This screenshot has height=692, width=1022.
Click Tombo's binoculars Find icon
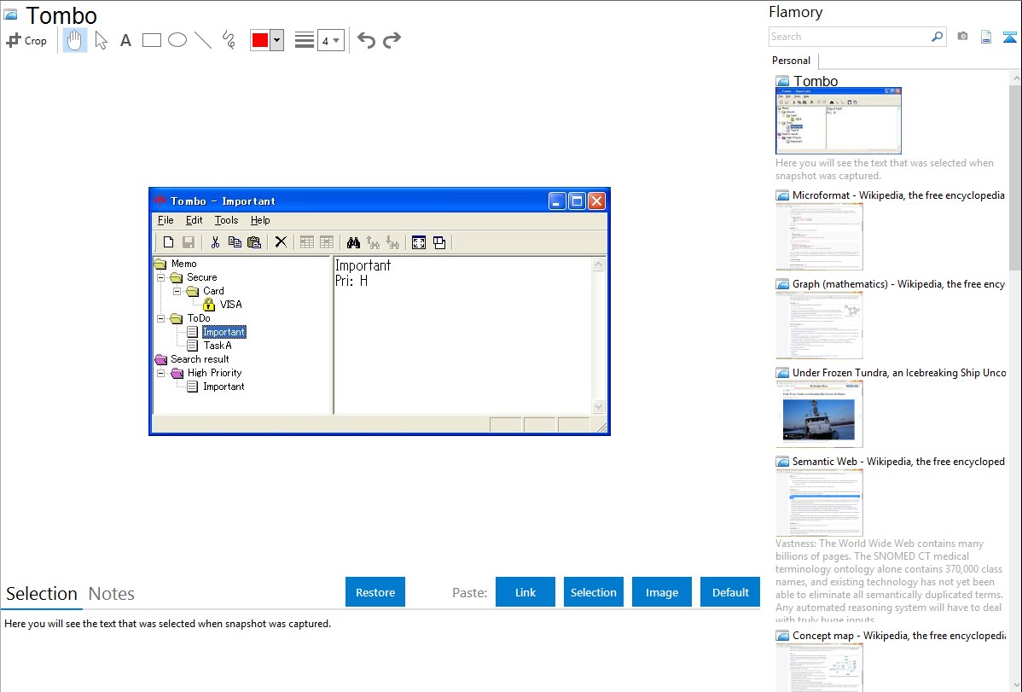point(353,242)
